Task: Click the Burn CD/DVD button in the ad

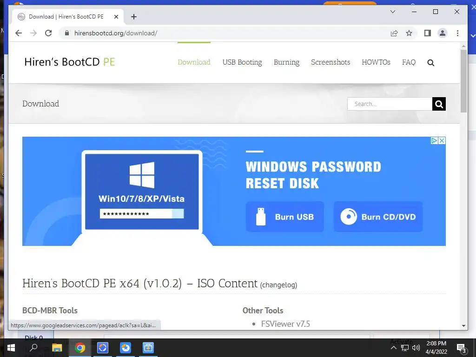Action: [378, 217]
